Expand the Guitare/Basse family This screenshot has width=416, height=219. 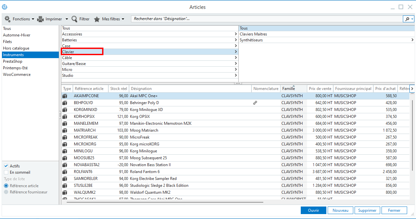coord(236,64)
